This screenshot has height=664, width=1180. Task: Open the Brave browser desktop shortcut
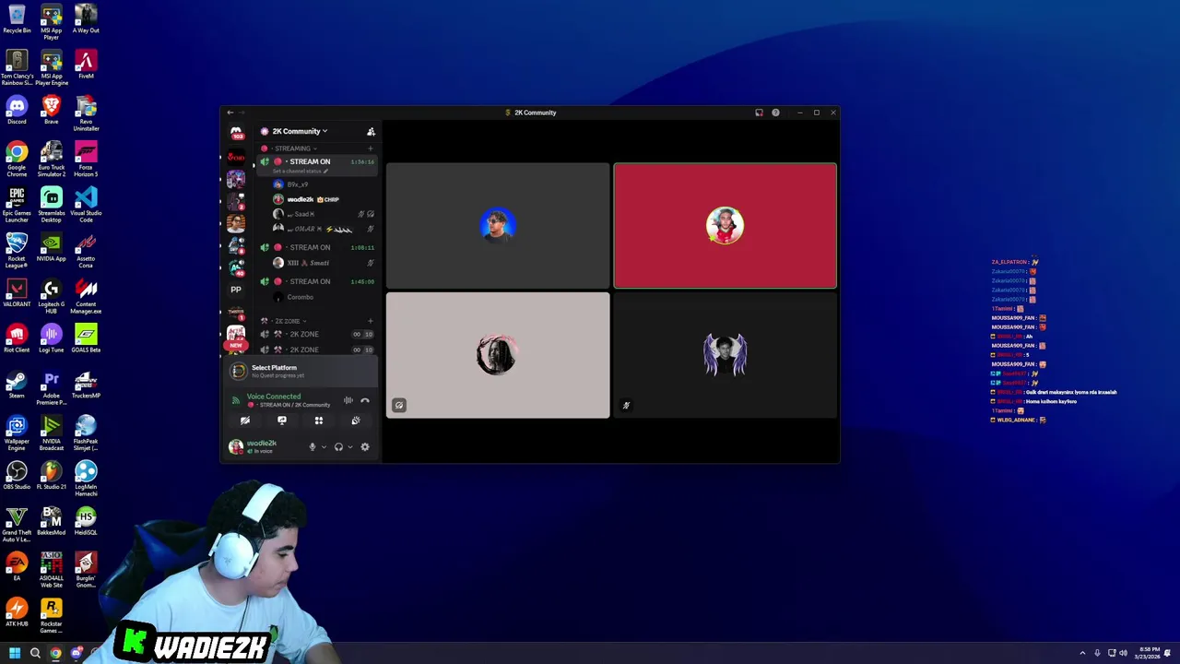coord(51,110)
